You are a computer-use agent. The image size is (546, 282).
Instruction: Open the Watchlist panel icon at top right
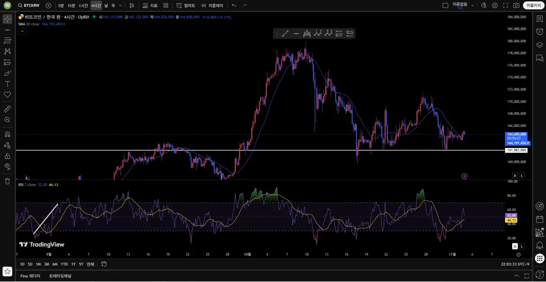[x=539, y=19]
